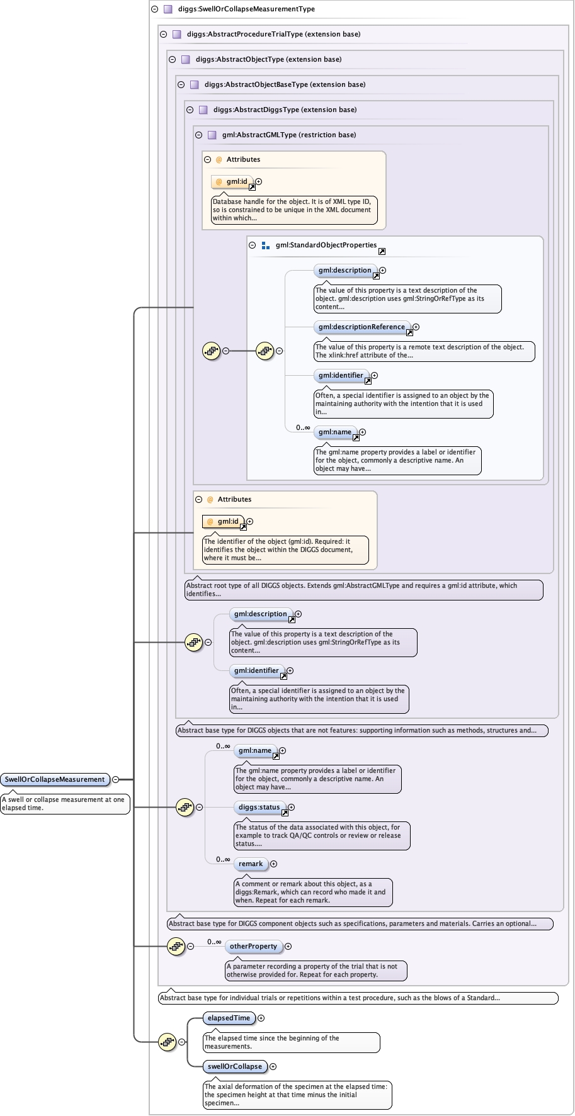Select the gml:identifier element in StandardObjectProperties
The width and height of the screenshot is (575, 1116).
tap(341, 375)
